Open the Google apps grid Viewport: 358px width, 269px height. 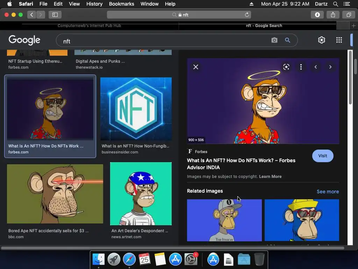[339, 40]
